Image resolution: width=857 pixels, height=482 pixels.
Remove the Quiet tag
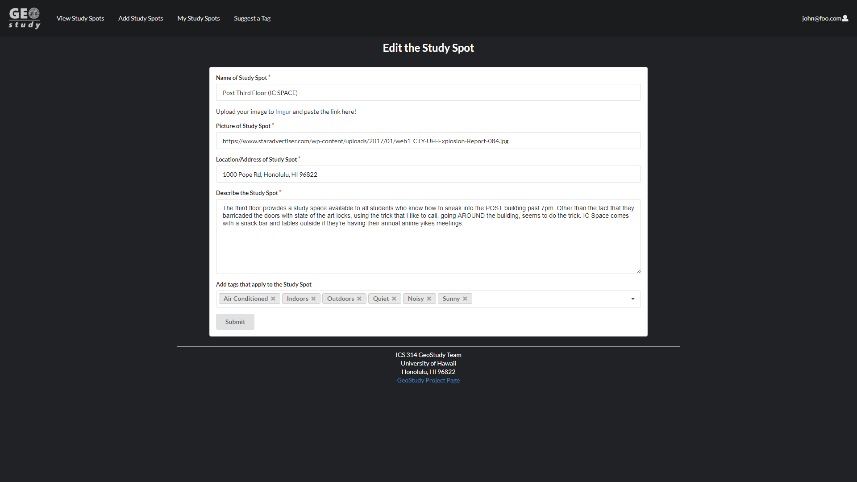pyautogui.click(x=395, y=299)
